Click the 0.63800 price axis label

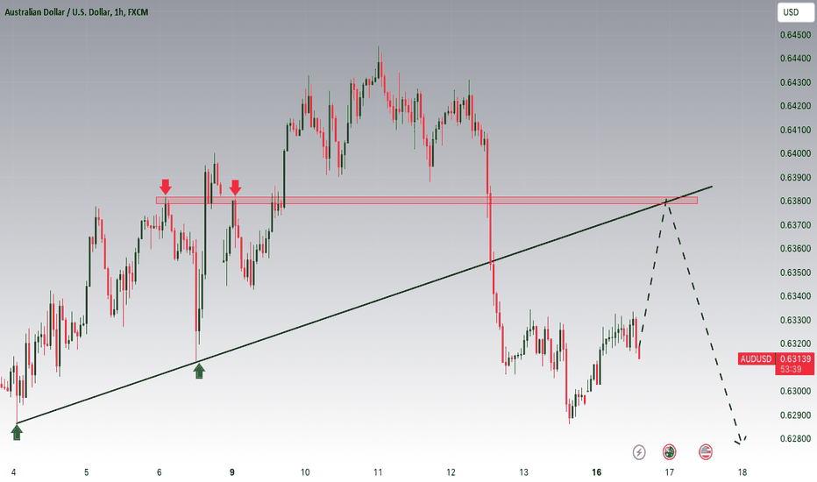tap(795, 201)
